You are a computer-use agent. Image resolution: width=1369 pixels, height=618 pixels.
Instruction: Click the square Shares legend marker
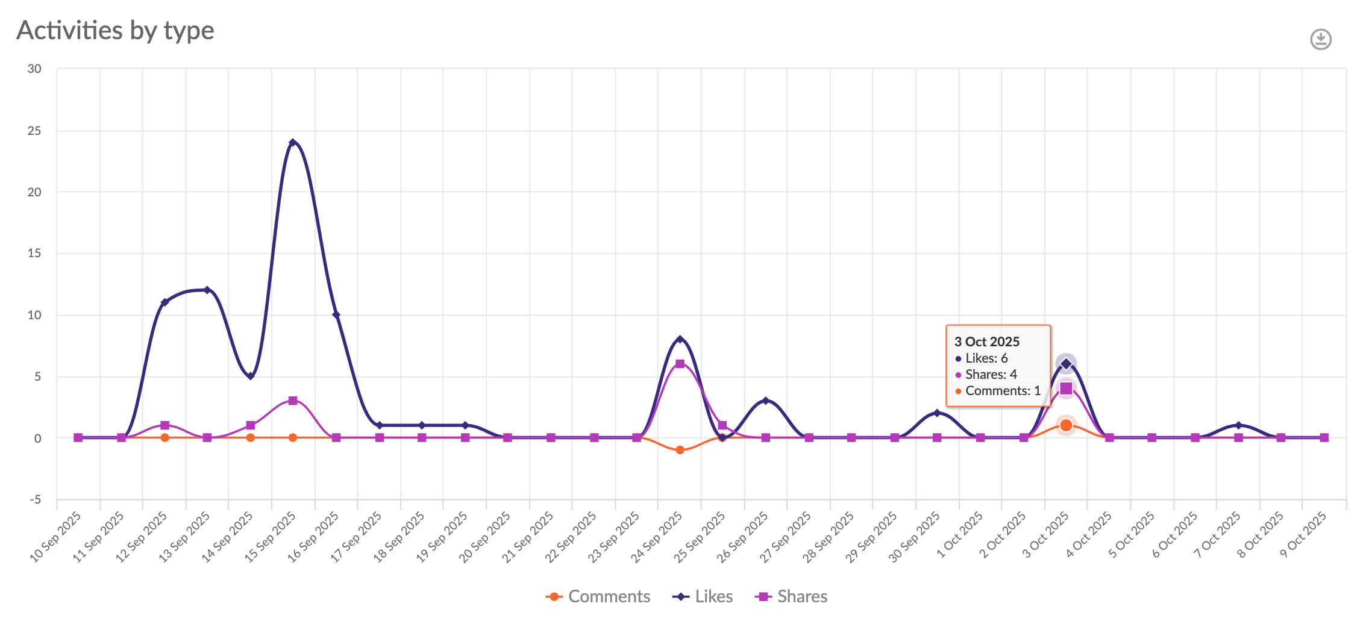[x=762, y=596]
